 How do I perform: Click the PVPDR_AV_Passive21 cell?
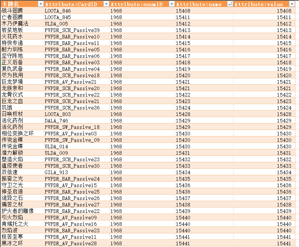[77, 82]
